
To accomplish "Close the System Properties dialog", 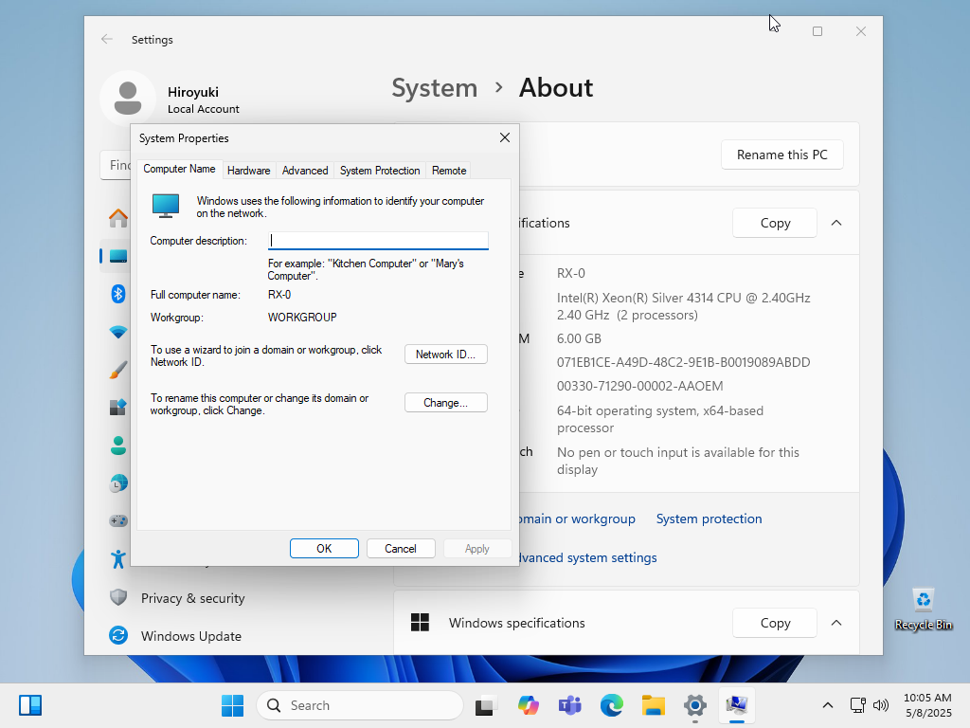I will click(x=505, y=137).
